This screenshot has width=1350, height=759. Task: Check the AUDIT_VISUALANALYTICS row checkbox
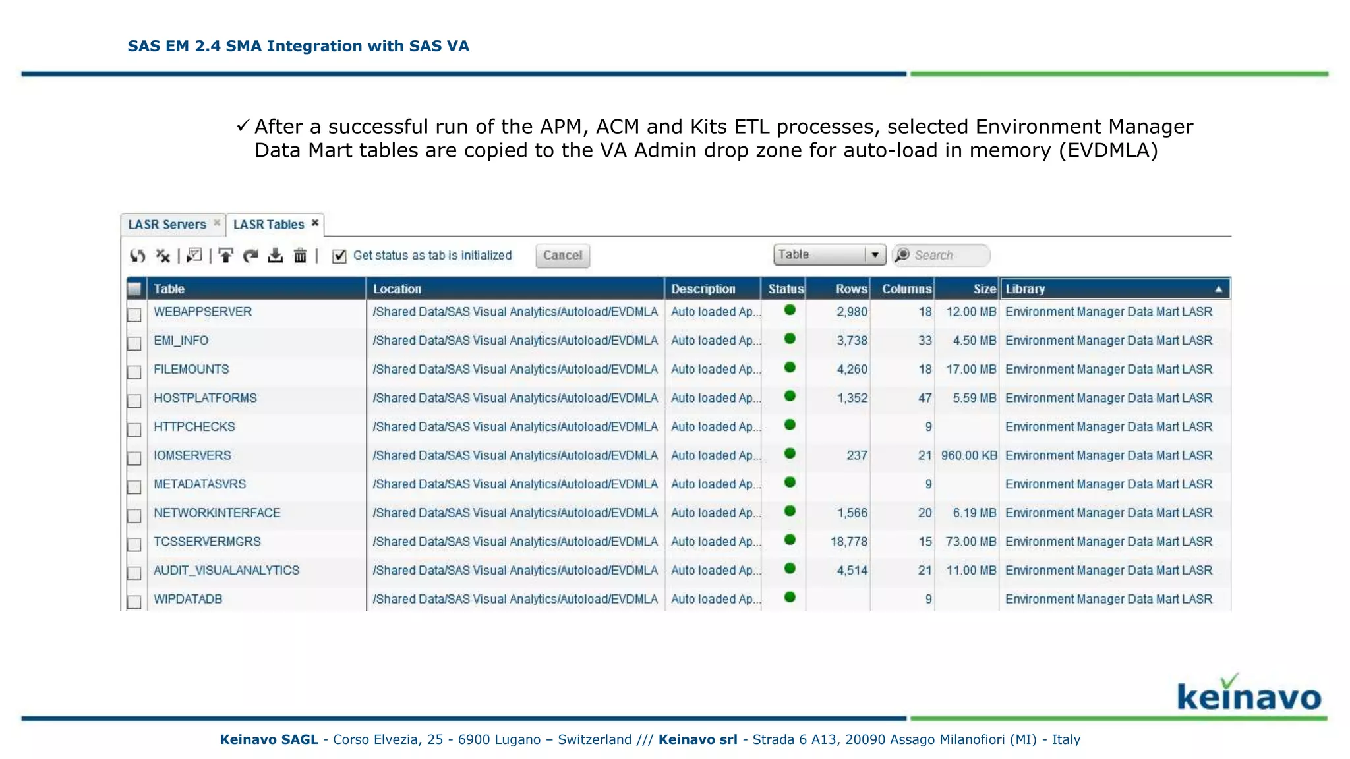pos(134,573)
